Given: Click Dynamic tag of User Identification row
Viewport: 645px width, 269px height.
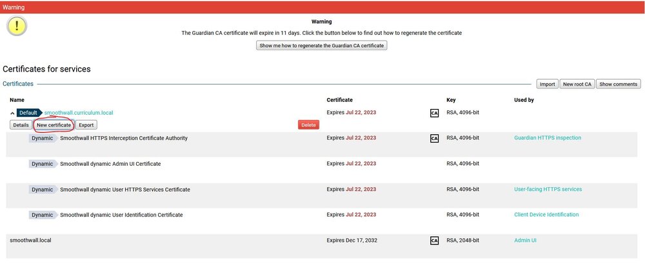Looking at the screenshot, I should [43, 215].
